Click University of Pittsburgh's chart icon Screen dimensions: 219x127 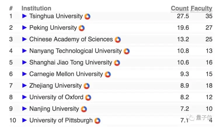(97, 121)
